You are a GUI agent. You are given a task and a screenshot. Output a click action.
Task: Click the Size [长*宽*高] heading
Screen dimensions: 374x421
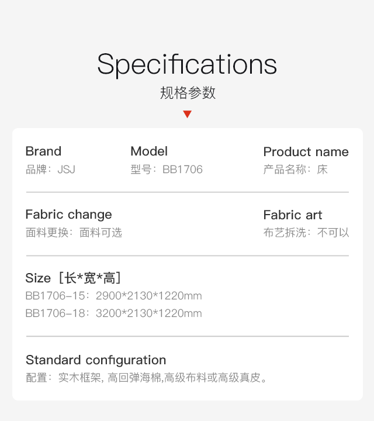[x=73, y=278]
